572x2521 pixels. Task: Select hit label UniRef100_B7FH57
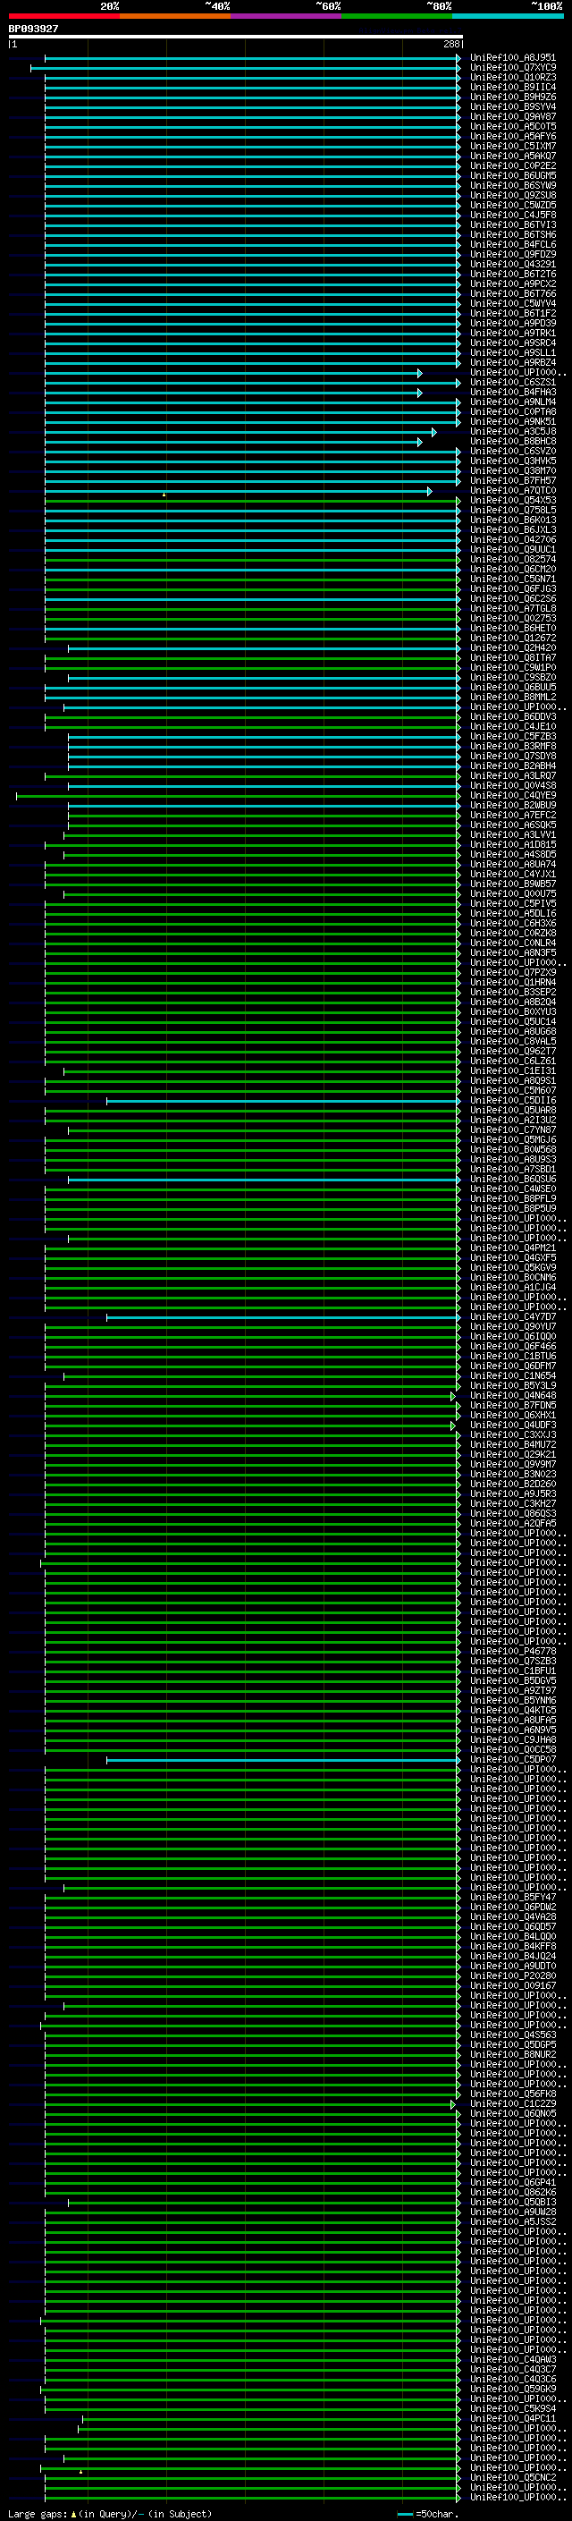[x=513, y=480]
